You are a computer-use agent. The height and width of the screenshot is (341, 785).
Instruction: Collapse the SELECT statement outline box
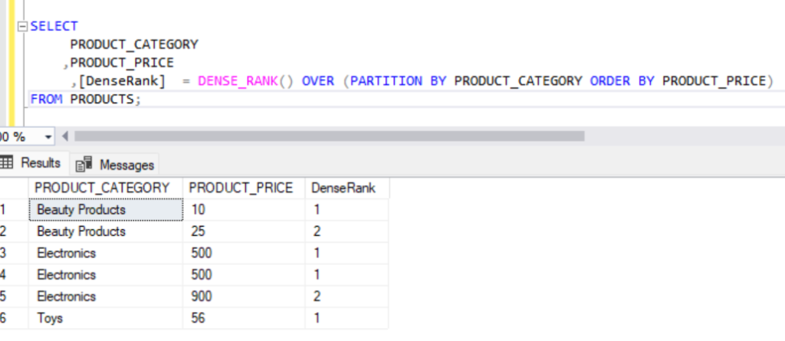21,27
